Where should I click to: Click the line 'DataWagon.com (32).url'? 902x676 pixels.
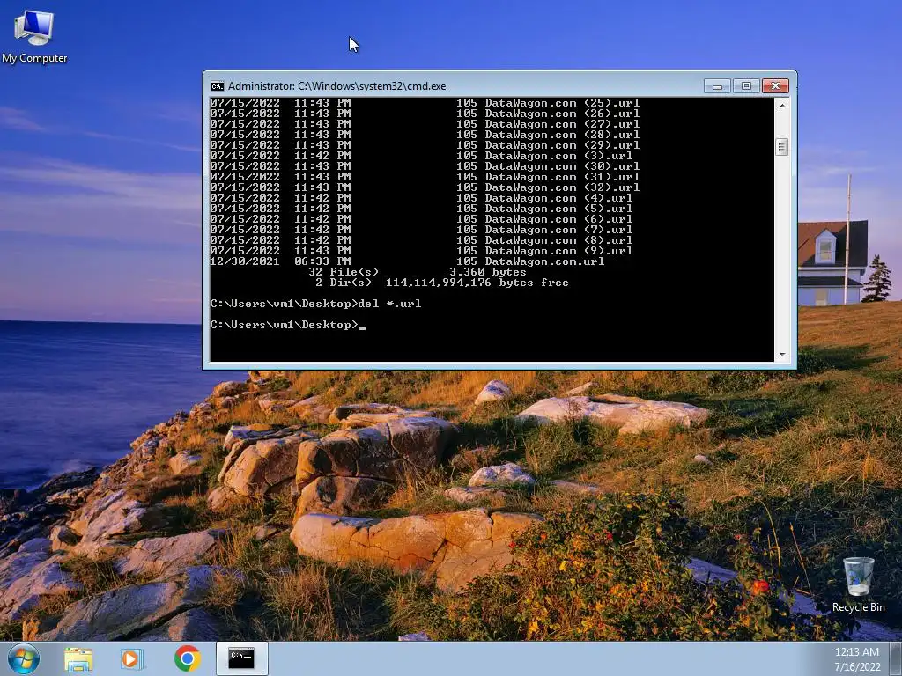(x=425, y=187)
